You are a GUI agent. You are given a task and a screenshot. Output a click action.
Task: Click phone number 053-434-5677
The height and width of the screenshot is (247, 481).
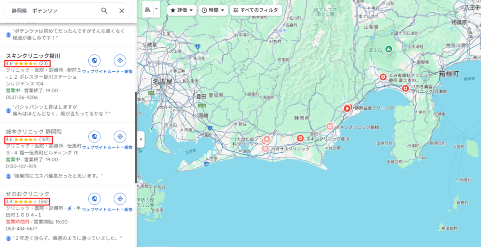click(22, 229)
